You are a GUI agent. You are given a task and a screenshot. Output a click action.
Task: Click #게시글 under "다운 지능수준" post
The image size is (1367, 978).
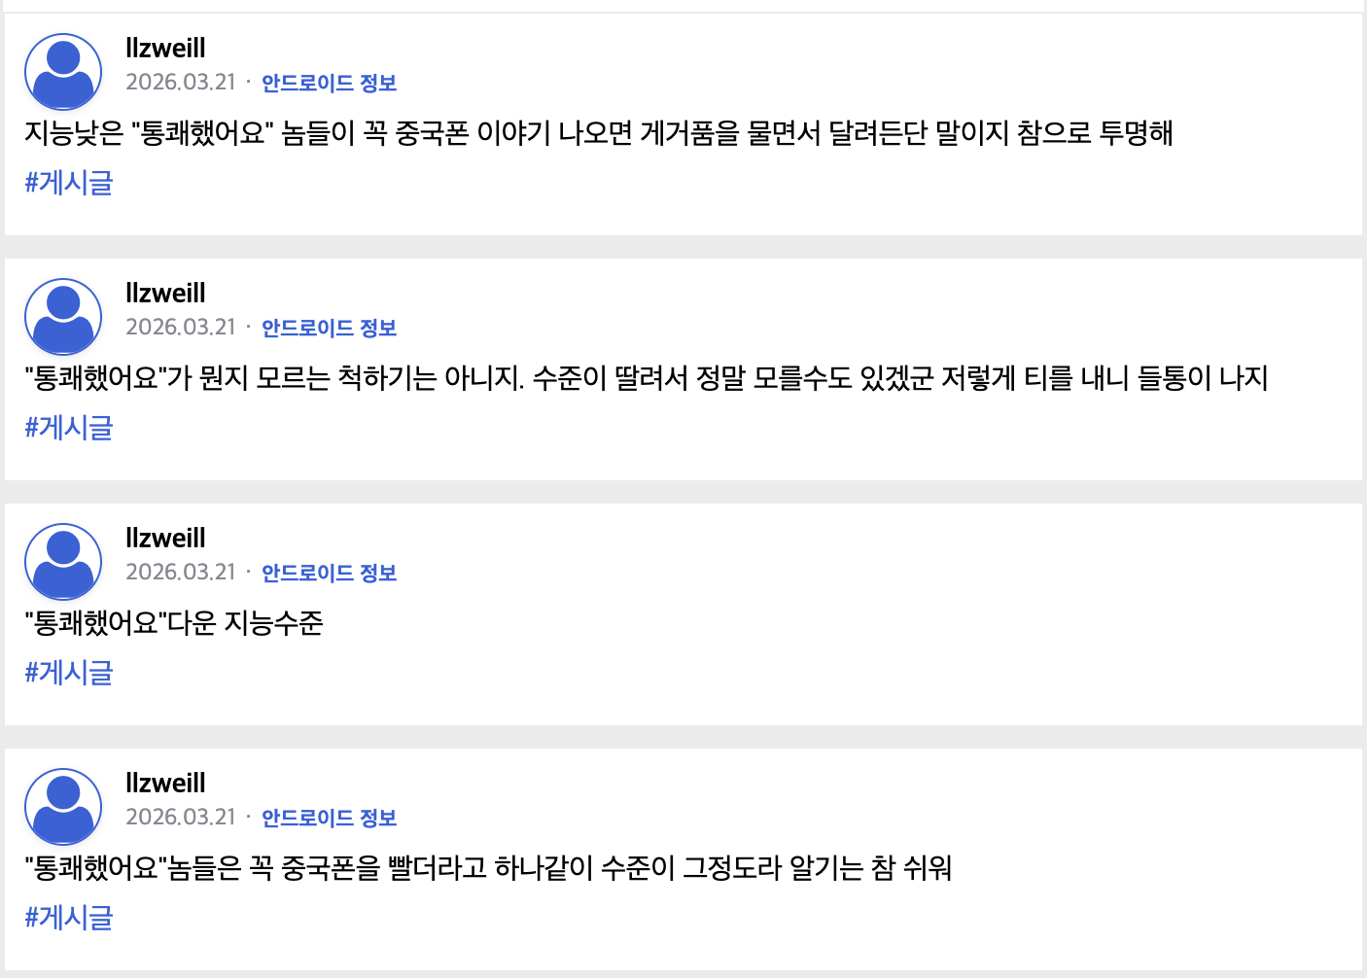[69, 673]
